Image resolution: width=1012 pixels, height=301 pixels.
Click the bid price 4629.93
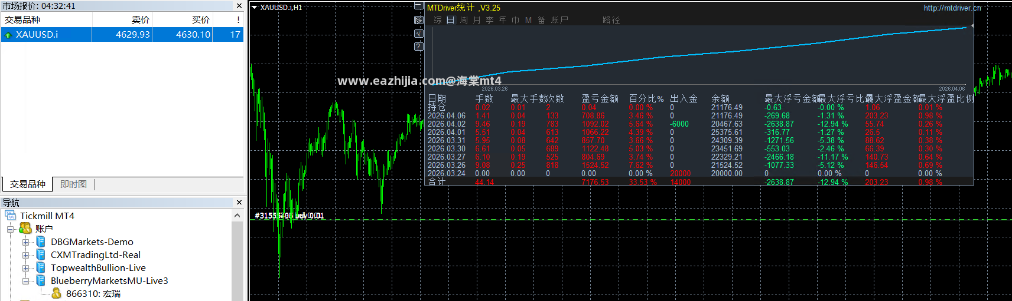click(133, 35)
